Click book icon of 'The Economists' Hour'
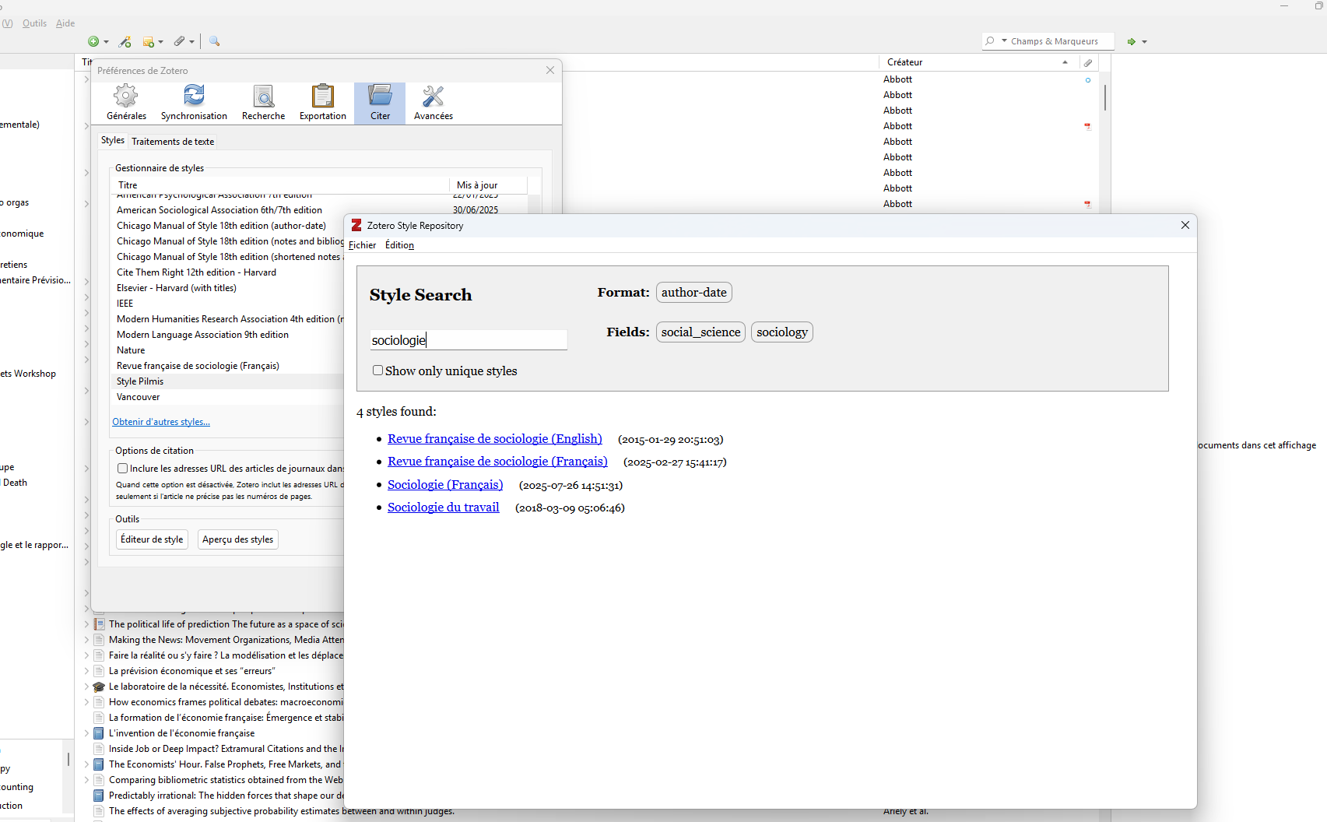Screen dimensions: 1327x822 click(99, 764)
